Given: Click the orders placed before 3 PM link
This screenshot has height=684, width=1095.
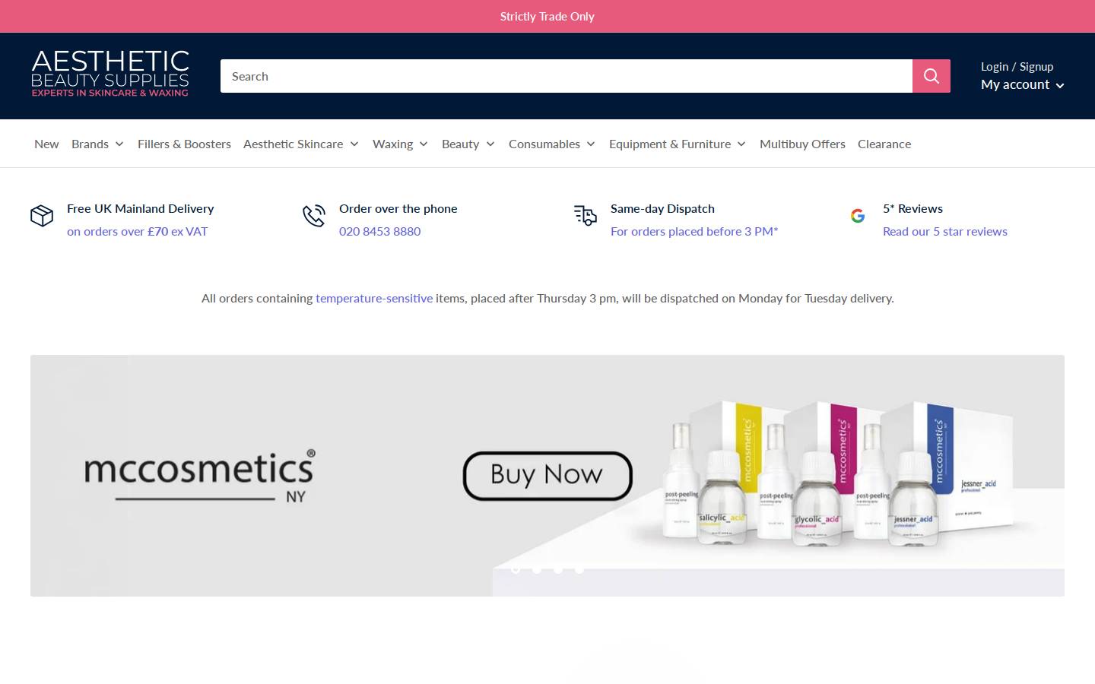Looking at the screenshot, I should [694, 231].
